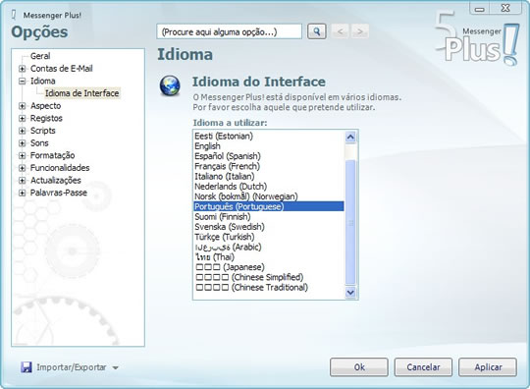Choose English in the language list
530x389 pixels.
(269, 146)
